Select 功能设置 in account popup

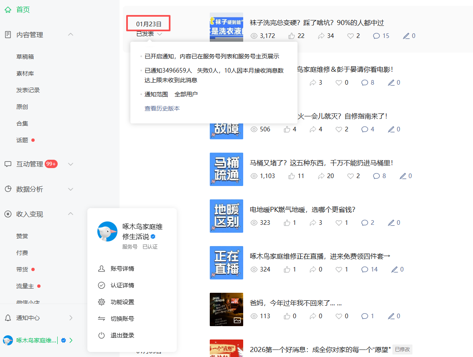coord(122,302)
